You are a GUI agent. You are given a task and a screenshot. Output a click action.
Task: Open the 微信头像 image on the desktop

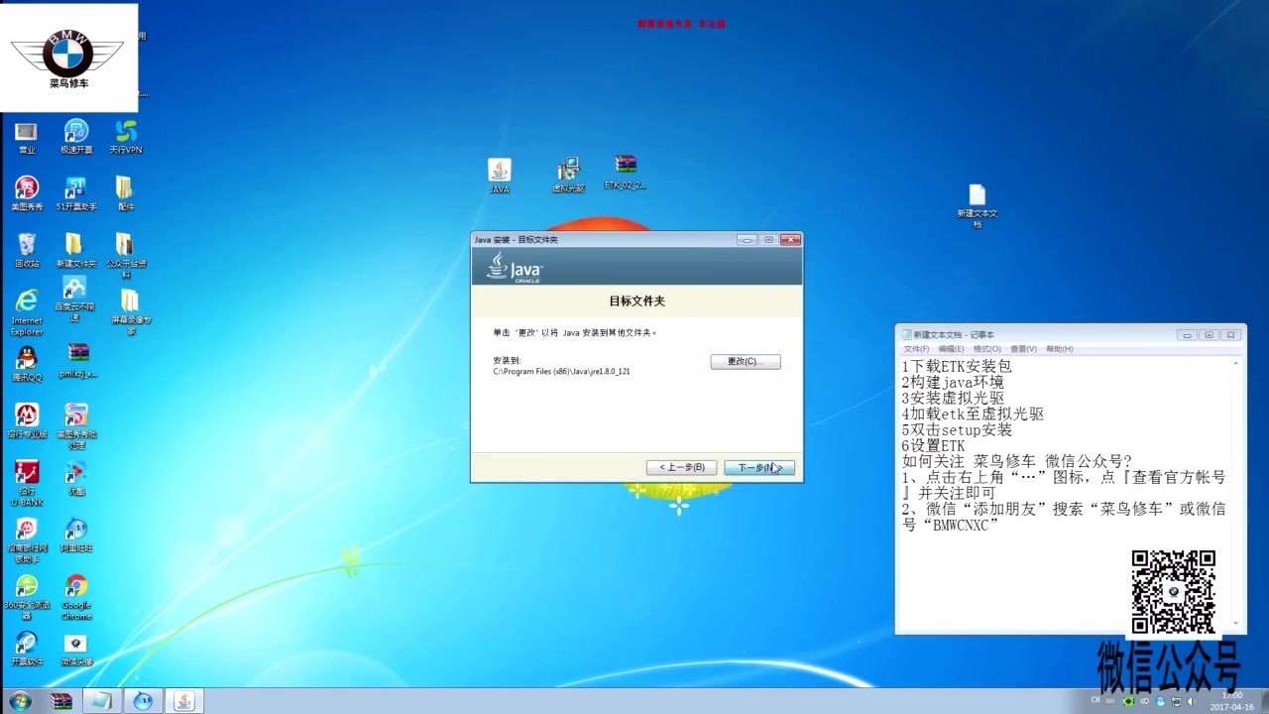(x=76, y=649)
